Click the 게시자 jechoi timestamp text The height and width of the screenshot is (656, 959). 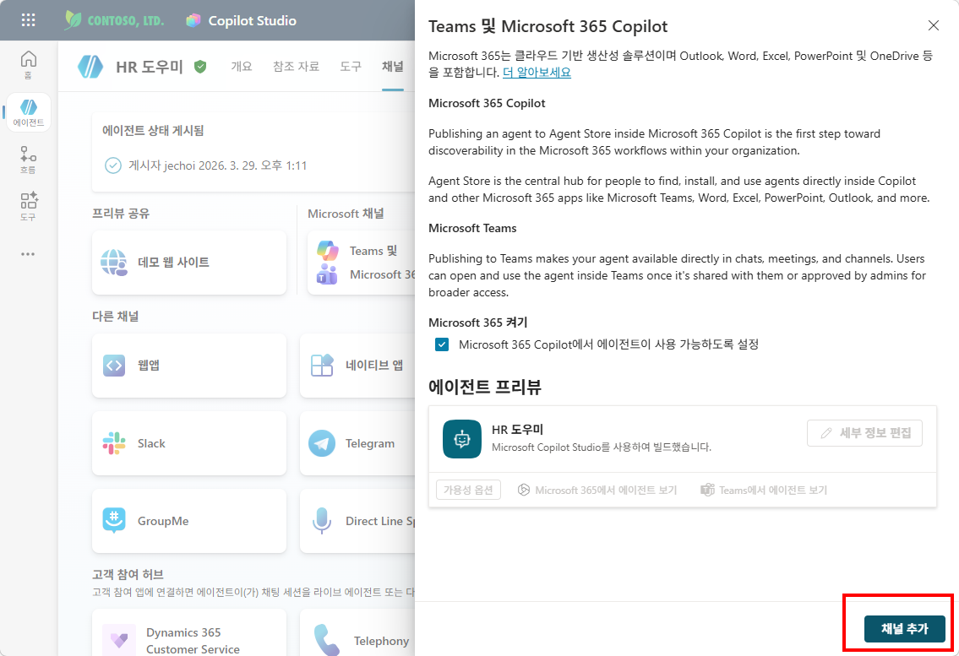click(218, 165)
